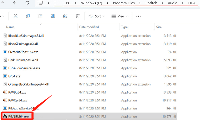The image size is (200, 120).
Task: Select Windows (C:) in breadcrumb
Action: [91, 3]
